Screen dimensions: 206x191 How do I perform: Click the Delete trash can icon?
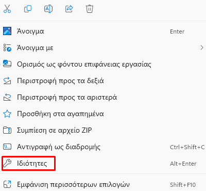[90, 9]
